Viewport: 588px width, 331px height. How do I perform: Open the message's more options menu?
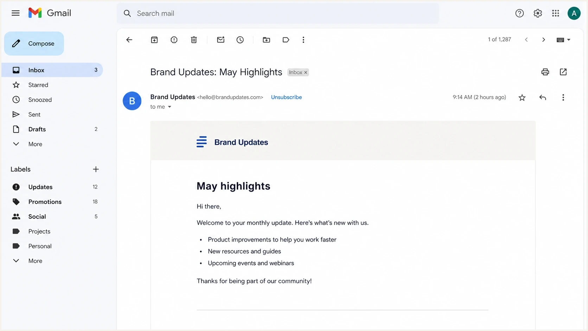coord(563,97)
